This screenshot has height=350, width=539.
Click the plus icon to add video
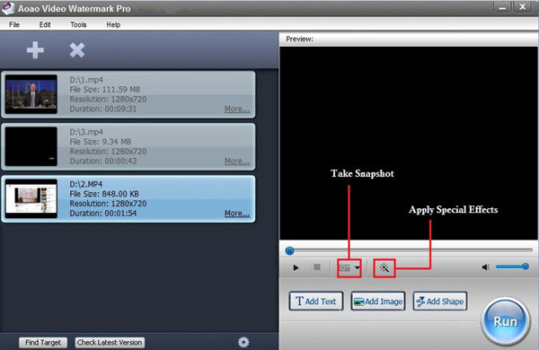pos(35,50)
